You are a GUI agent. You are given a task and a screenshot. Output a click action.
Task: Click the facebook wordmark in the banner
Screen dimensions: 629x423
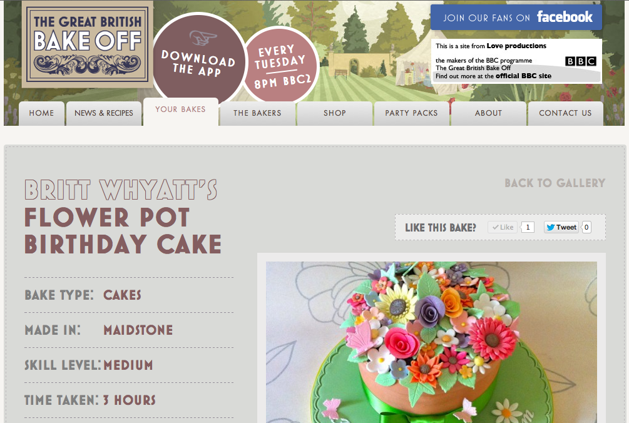[565, 17]
